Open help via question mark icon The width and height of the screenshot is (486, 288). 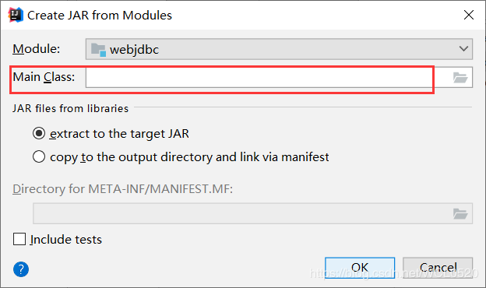click(x=21, y=269)
